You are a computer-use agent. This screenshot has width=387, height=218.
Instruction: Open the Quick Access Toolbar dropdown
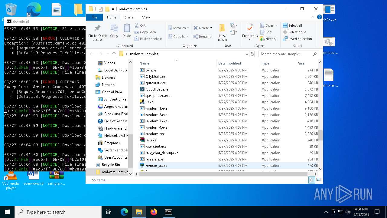tap(113, 9)
